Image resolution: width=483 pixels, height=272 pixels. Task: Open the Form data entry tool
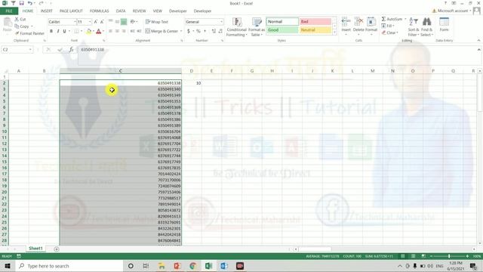444,25
